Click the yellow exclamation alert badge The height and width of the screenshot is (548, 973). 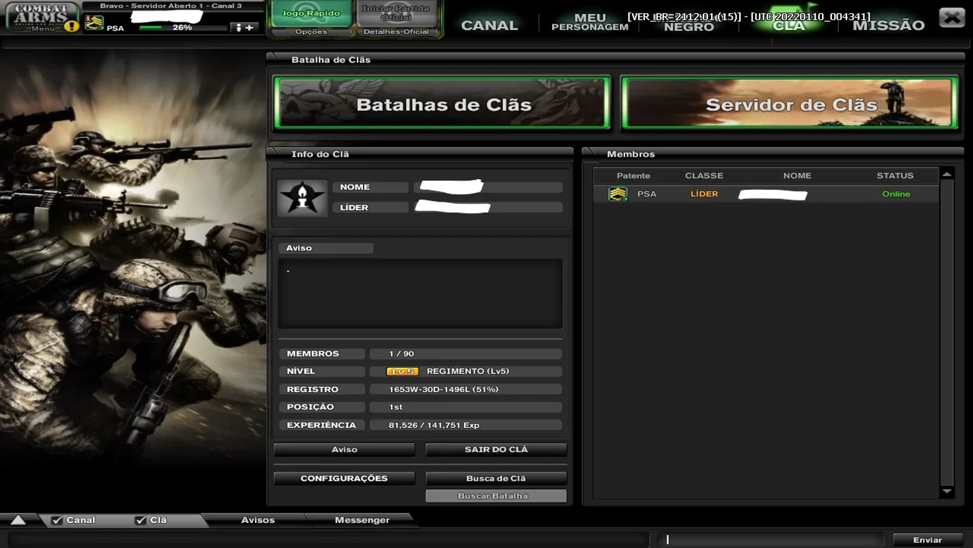pyautogui.click(x=72, y=26)
